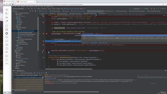Click the editor horizontal scrollbar

click(69, 69)
